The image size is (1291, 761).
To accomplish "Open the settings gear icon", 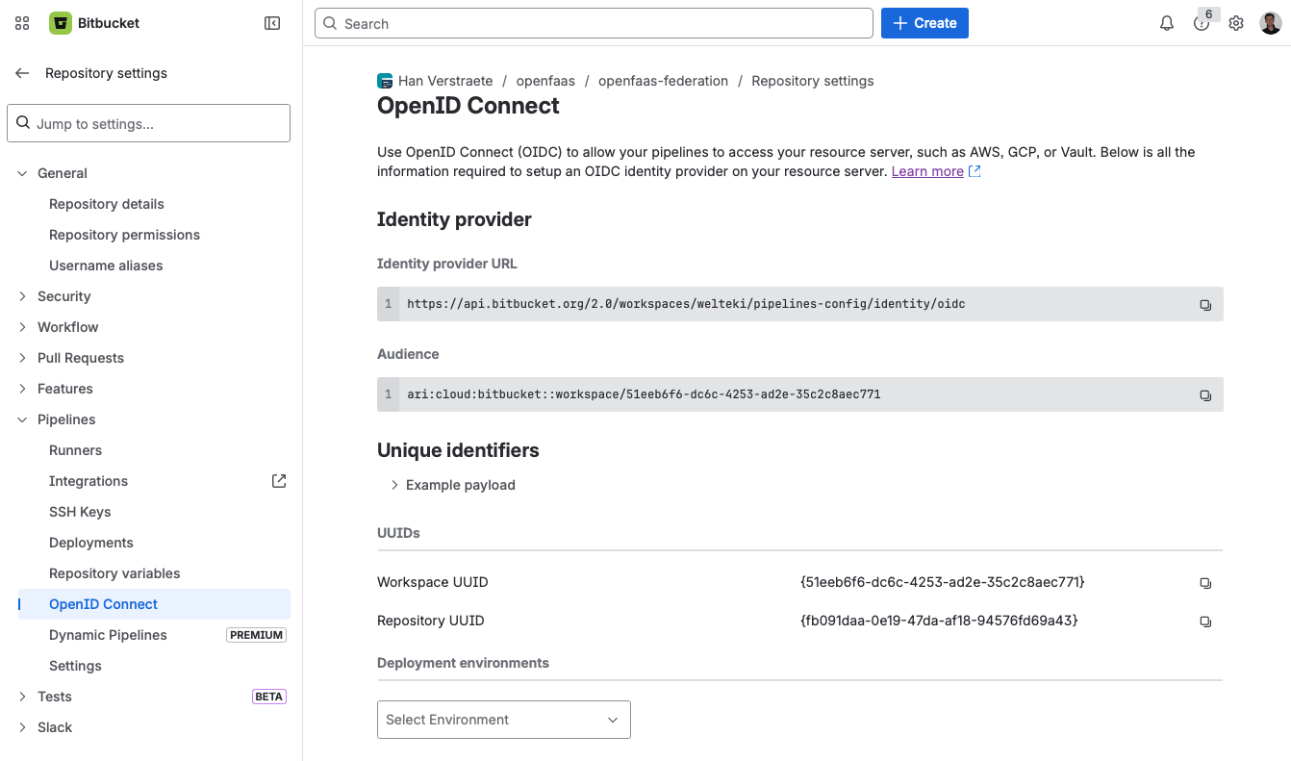I will [1236, 22].
